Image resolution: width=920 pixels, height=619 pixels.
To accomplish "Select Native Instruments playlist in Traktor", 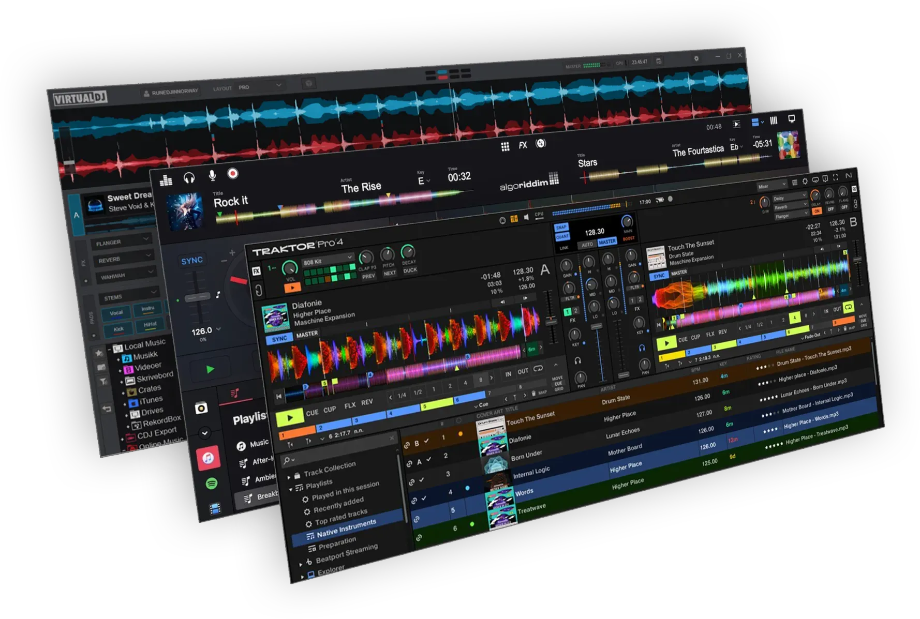I will click(348, 528).
